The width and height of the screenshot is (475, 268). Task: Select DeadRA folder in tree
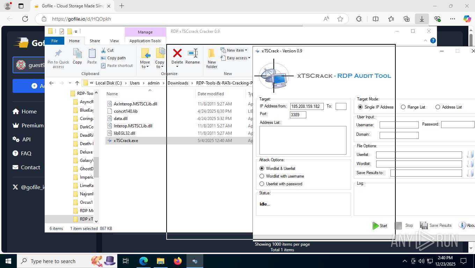tap(83, 135)
